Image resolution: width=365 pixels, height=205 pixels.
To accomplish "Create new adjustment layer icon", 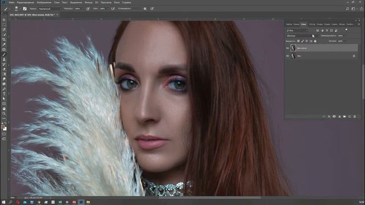I will tap(339, 116).
